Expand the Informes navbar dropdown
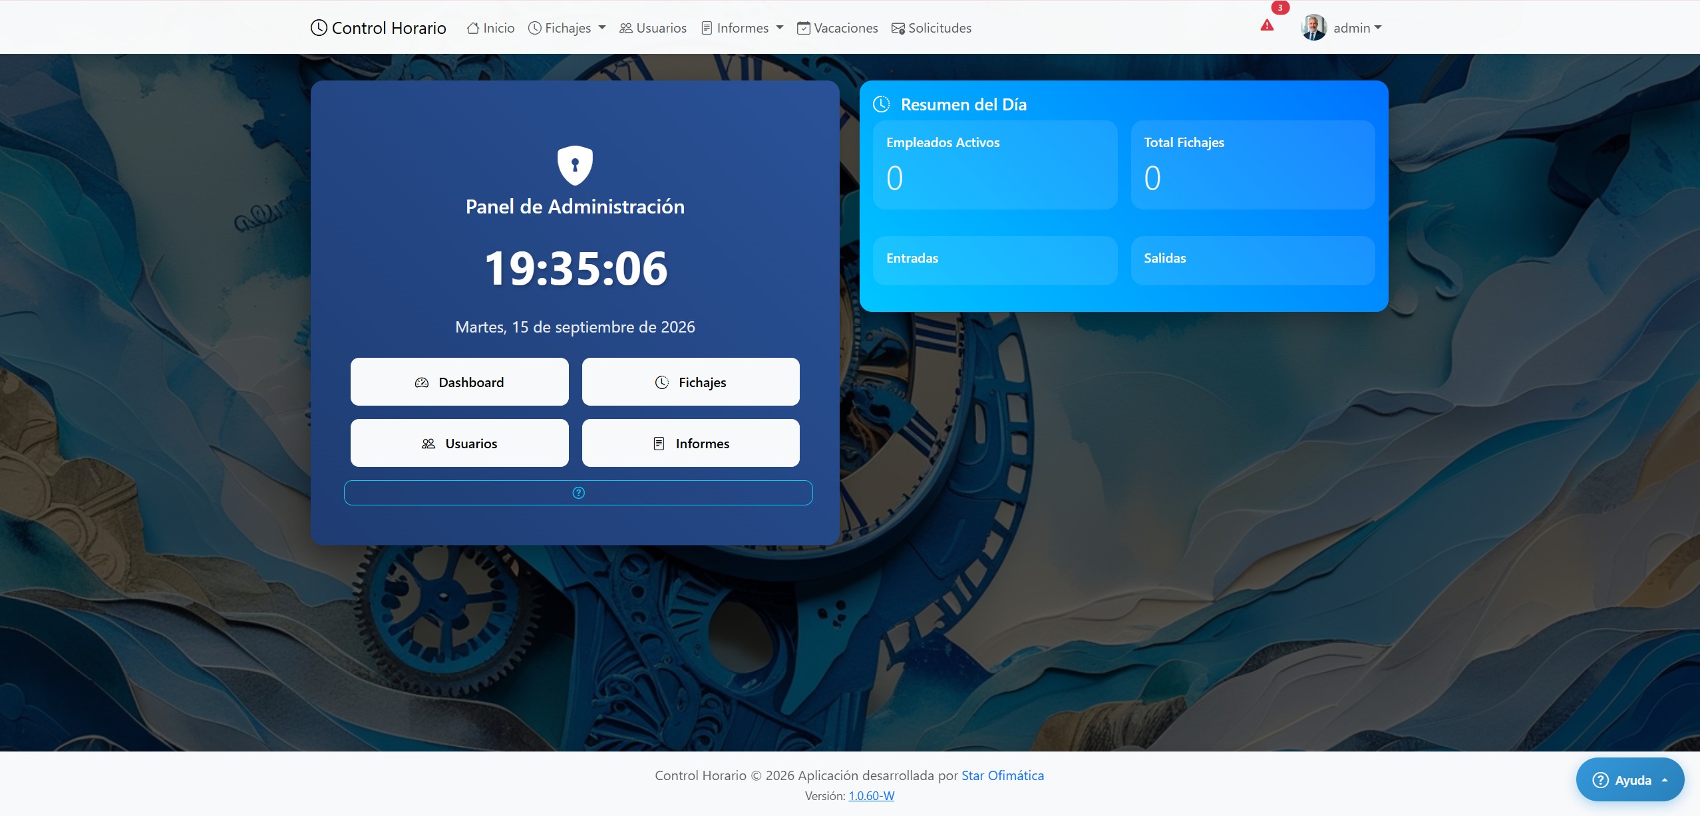The width and height of the screenshot is (1700, 816). [x=743, y=28]
